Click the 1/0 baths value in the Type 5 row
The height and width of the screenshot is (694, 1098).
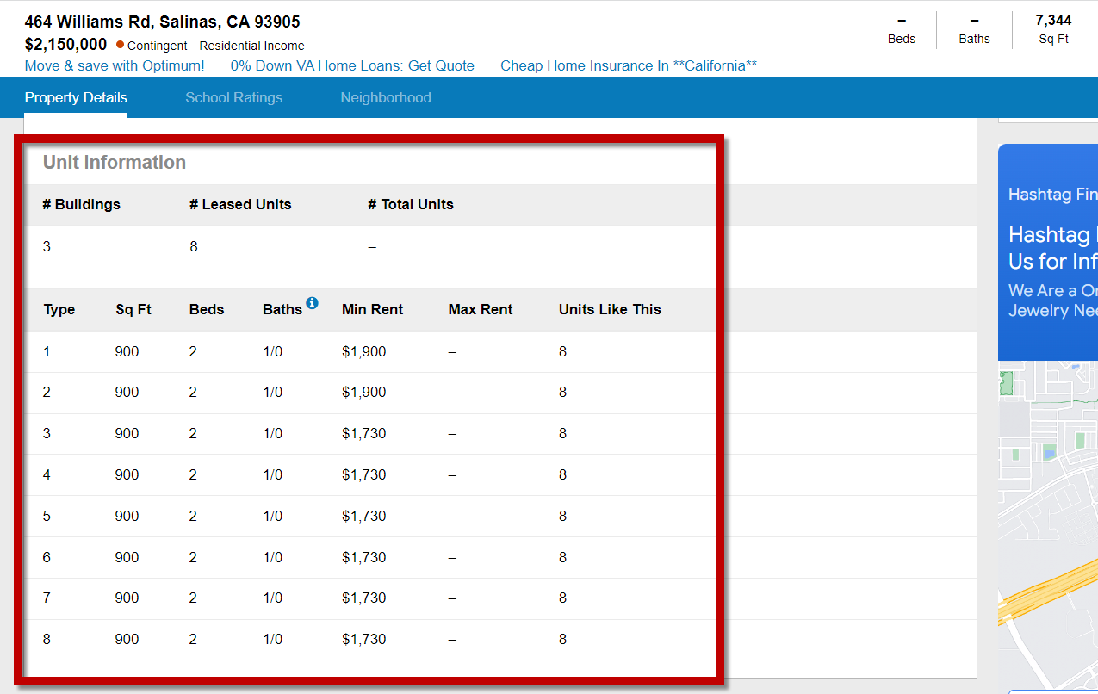273,516
